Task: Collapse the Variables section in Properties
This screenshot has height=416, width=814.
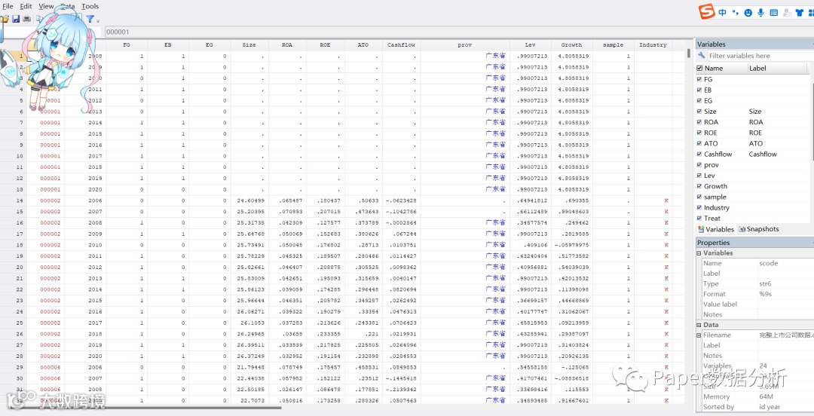Action: (699, 253)
